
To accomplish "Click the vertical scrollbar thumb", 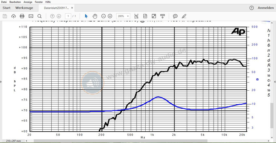I will click(272, 116).
